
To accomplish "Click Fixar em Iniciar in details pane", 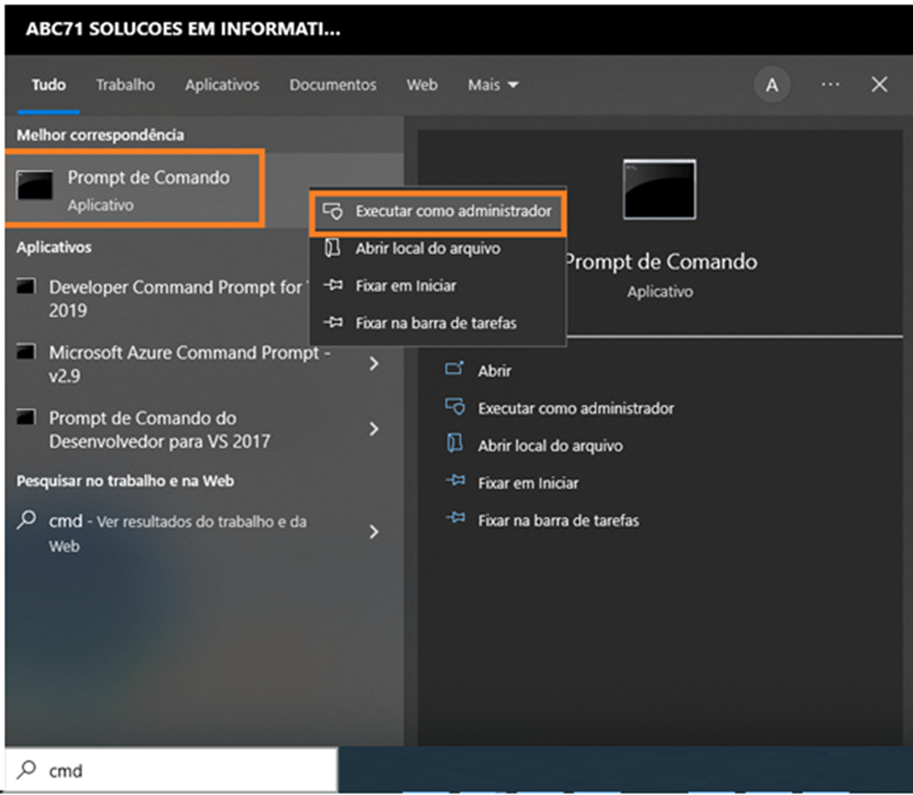I will point(528,483).
